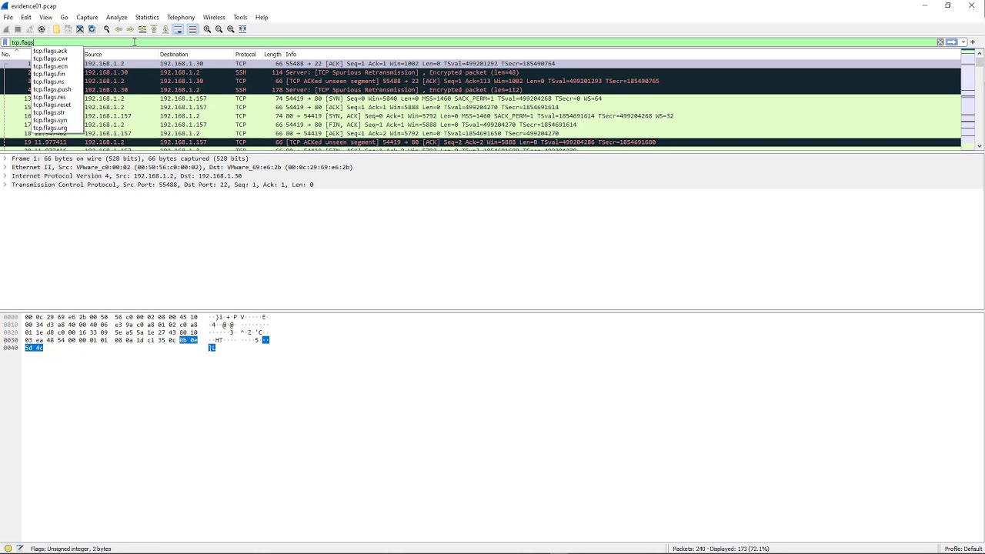Stop the running capture
The height and width of the screenshot is (554, 985).
(18, 29)
